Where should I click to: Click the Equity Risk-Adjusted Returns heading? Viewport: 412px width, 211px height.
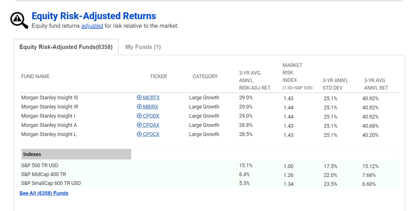(94, 16)
